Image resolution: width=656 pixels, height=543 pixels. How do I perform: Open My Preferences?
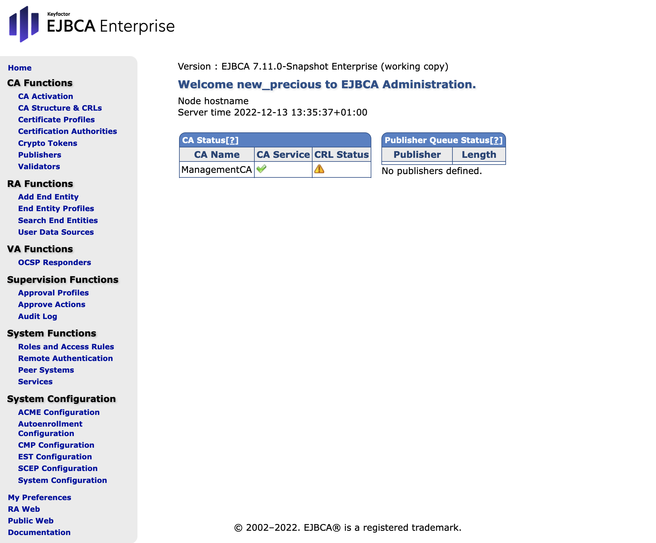tap(40, 497)
